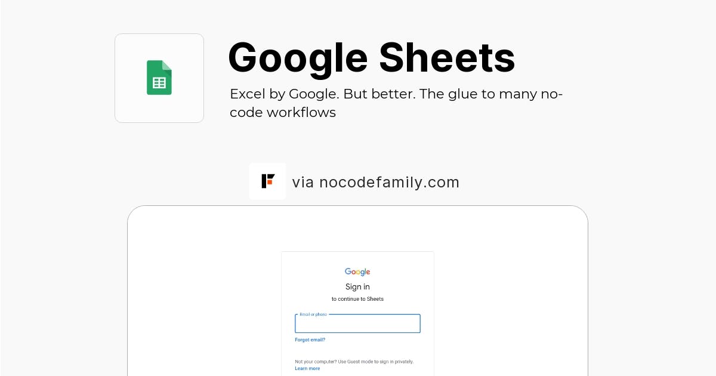Open the Learn more link
Viewport: 716px width, 376px height.
pyautogui.click(x=307, y=368)
